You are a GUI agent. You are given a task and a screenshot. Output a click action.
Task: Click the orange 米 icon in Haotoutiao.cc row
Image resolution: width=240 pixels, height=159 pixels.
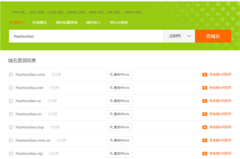205,101
